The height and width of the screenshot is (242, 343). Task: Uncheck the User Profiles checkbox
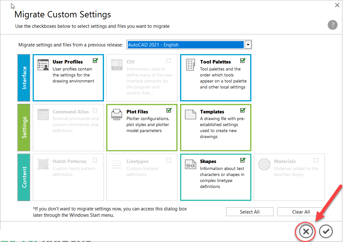pyautogui.click(x=95, y=60)
